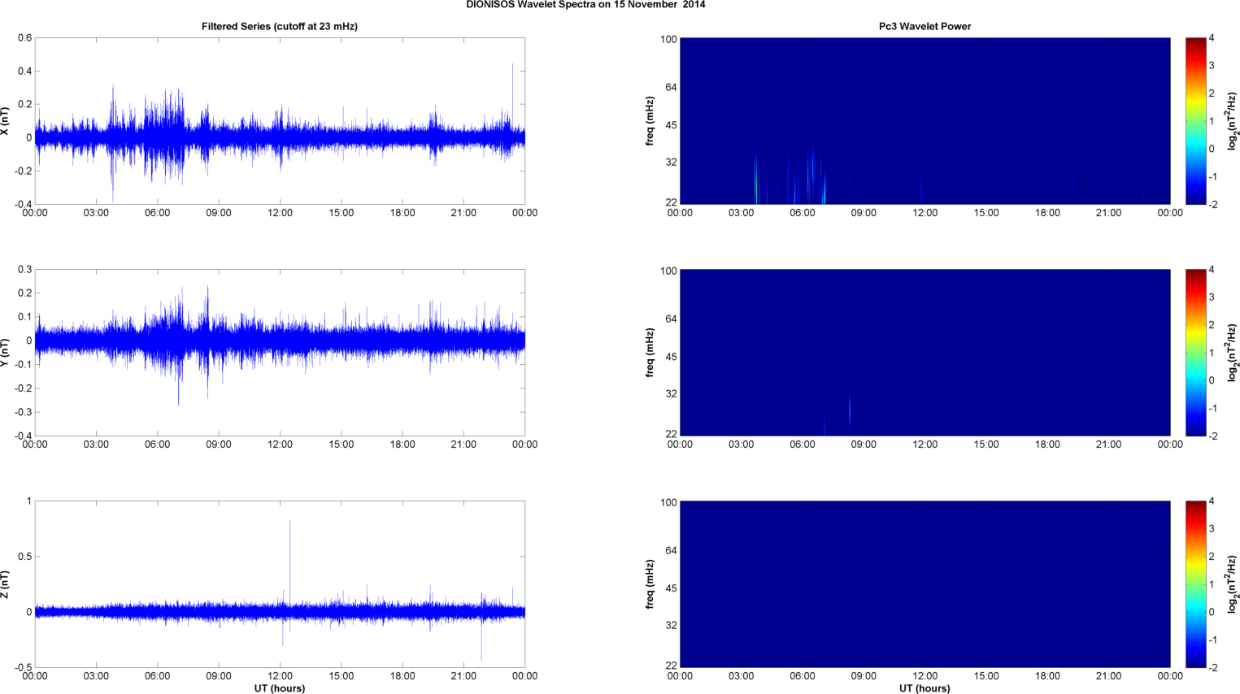Click the UT (hours) label under bottom spectrogram

(925, 688)
